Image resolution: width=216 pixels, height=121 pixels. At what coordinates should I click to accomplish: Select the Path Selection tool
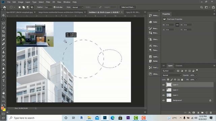[x=3, y=85]
